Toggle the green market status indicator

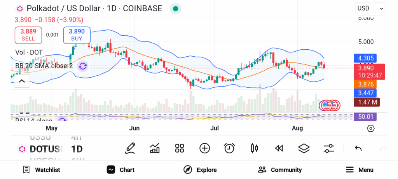coord(176,9)
